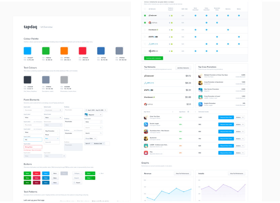
Task: Select the orange palette swatch
Action: pyautogui.click(x=64, y=51)
